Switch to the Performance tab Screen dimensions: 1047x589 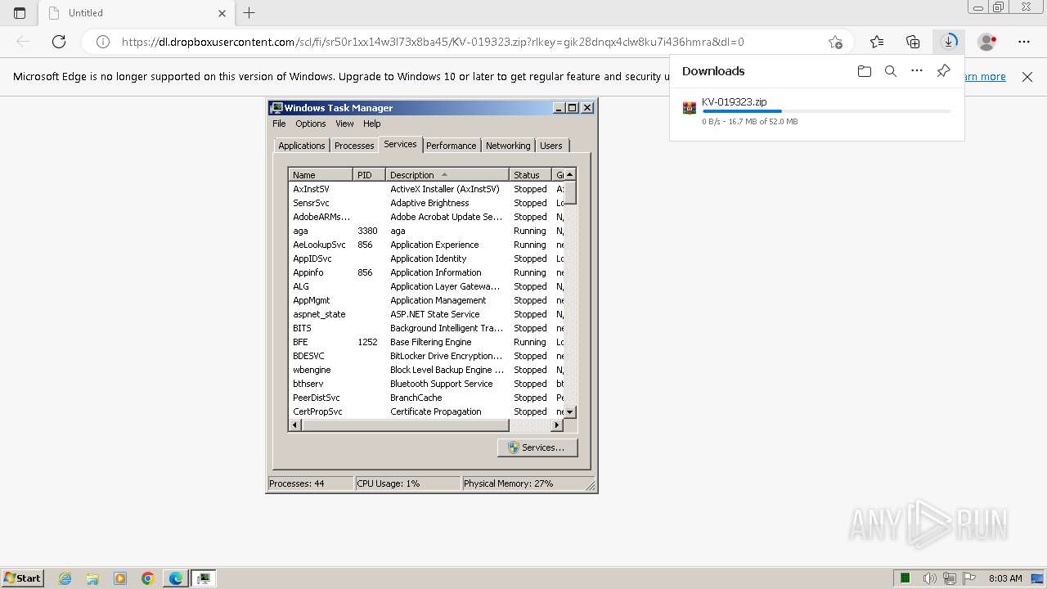(451, 146)
